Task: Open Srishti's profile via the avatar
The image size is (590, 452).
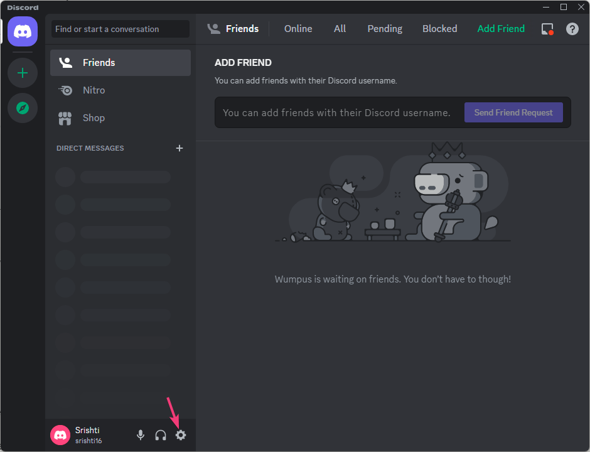Action: (x=60, y=434)
